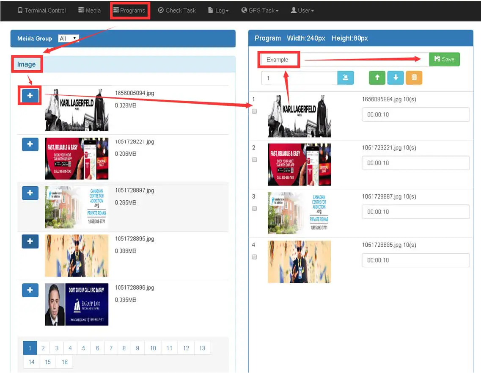Image resolution: width=481 pixels, height=373 pixels.
Task: Go to page 5 of images
Action: coord(84,348)
